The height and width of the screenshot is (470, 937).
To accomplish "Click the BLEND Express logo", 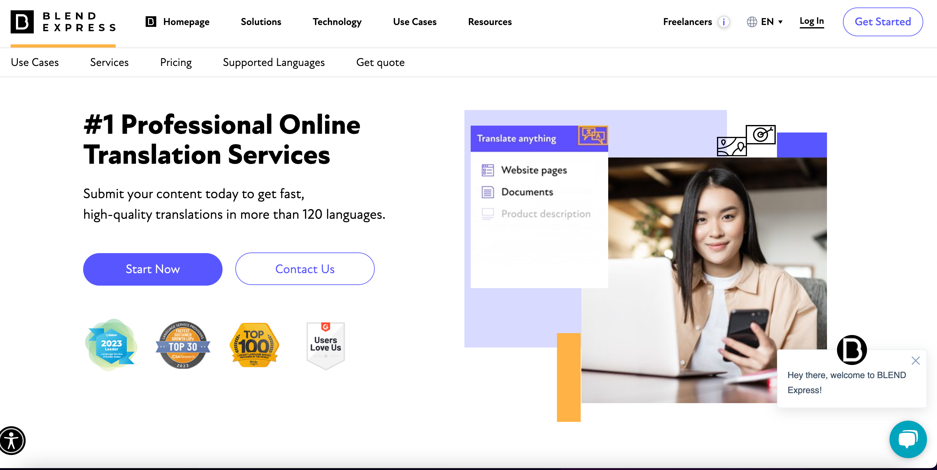I will pyautogui.click(x=63, y=22).
